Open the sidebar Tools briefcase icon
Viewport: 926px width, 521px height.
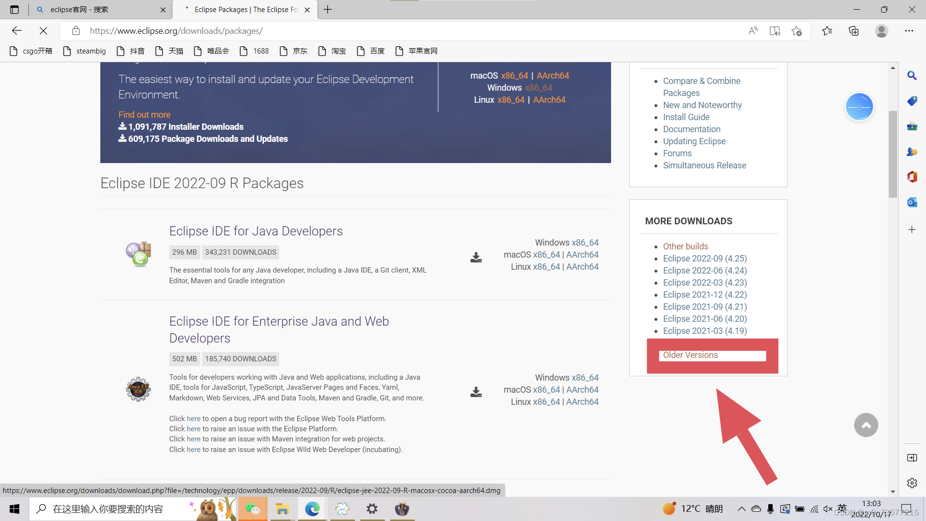point(912,127)
